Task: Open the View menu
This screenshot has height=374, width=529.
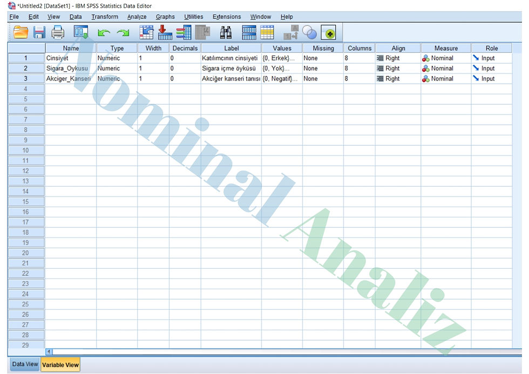Action: coord(53,17)
